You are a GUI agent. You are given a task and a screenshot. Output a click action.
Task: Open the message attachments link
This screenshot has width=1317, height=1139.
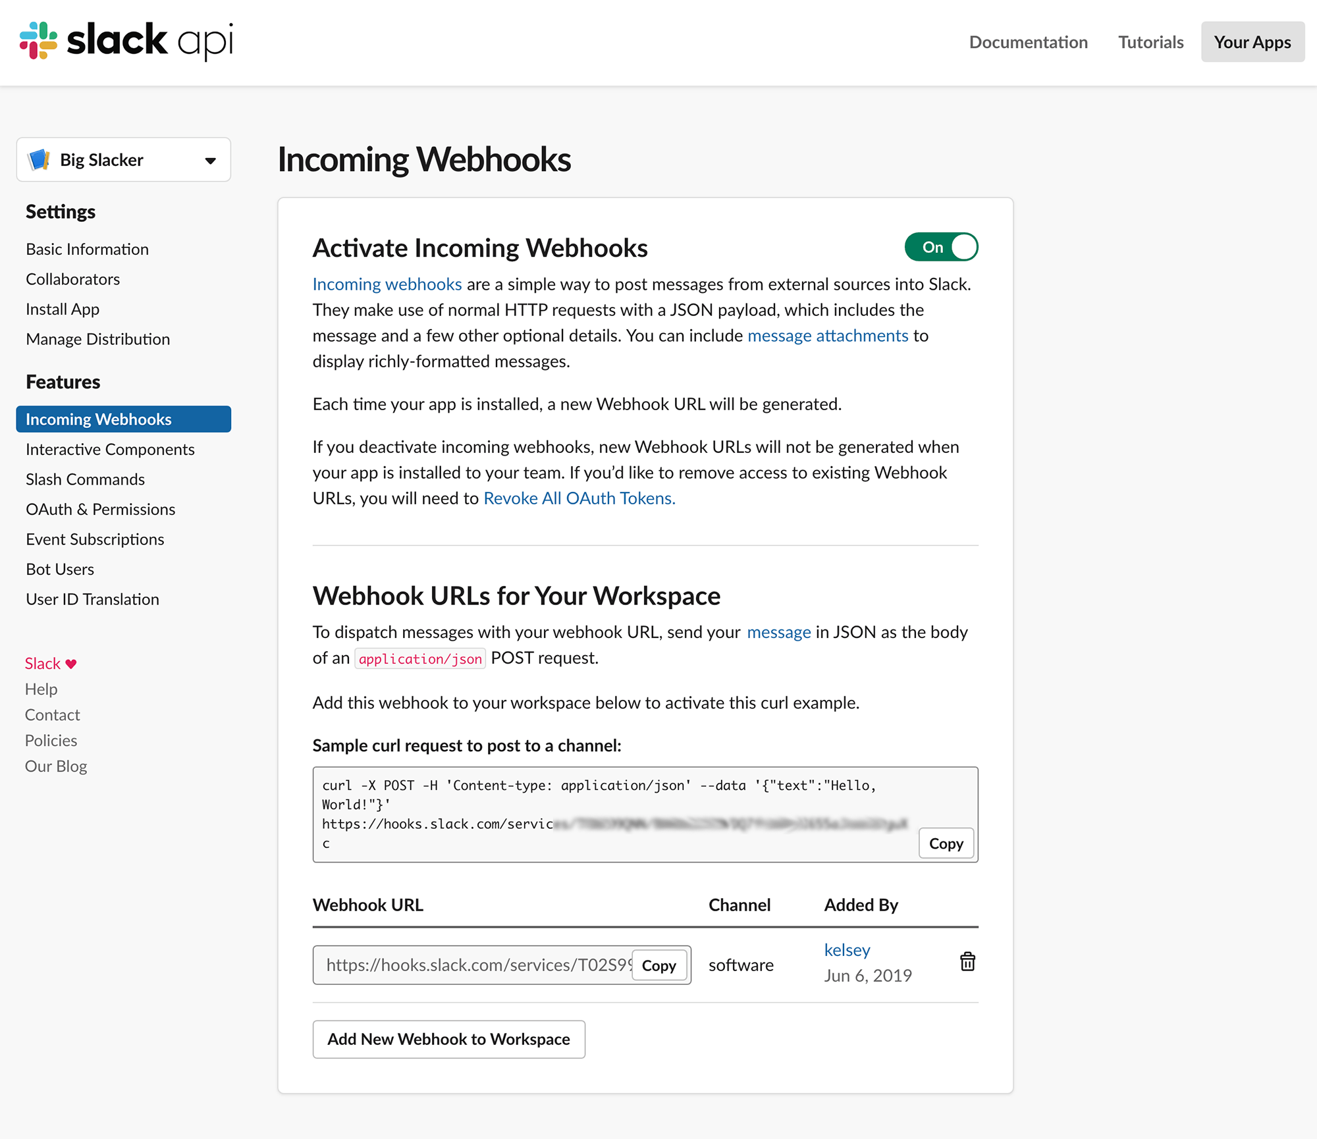coord(828,335)
